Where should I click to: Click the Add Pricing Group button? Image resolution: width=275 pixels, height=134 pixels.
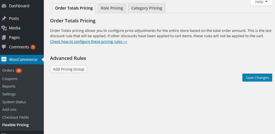click(x=69, y=69)
